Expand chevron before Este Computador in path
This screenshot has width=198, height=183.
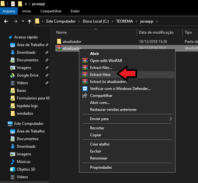click(43, 21)
